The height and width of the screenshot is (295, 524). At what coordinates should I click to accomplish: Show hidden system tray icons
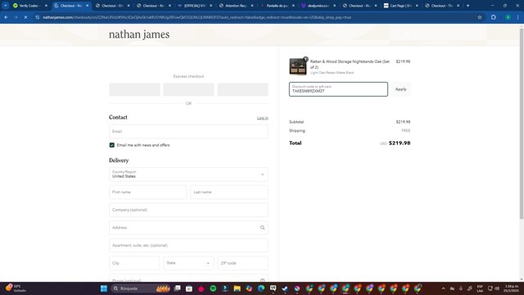point(443,288)
